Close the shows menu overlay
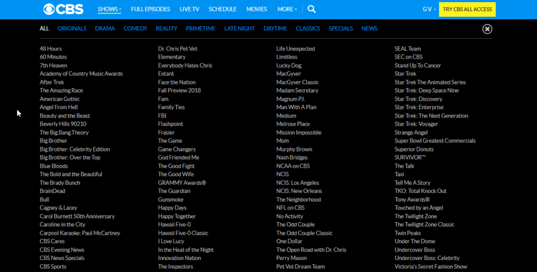Image resolution: width=537 pixels, height=272 pixels. [487, 29]
